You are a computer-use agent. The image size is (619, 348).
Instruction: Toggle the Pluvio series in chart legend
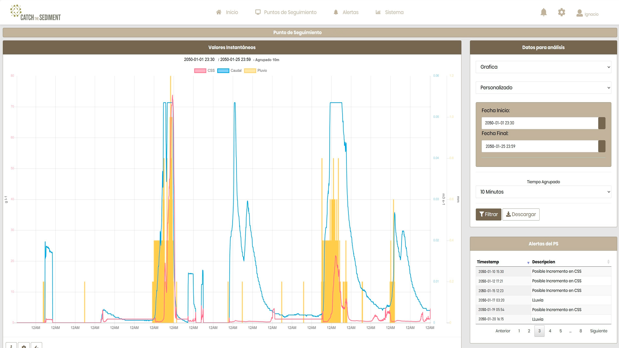[256, 71]
